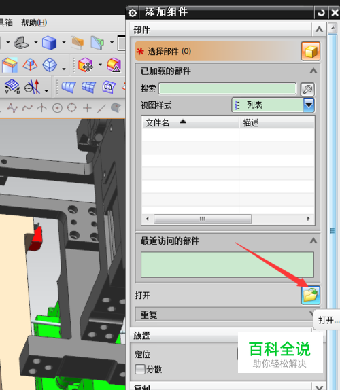Click the red-framed pyramid cube icon

(x=30, y=65)
